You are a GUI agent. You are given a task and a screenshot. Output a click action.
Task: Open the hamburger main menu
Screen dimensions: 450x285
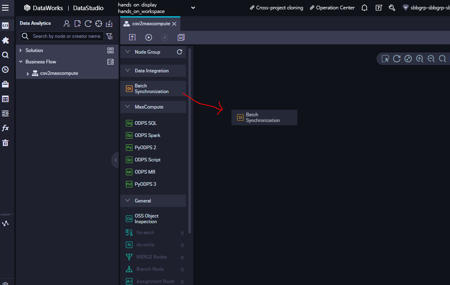[x=5, y=8]
